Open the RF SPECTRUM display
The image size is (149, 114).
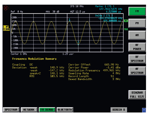(137, 59)
